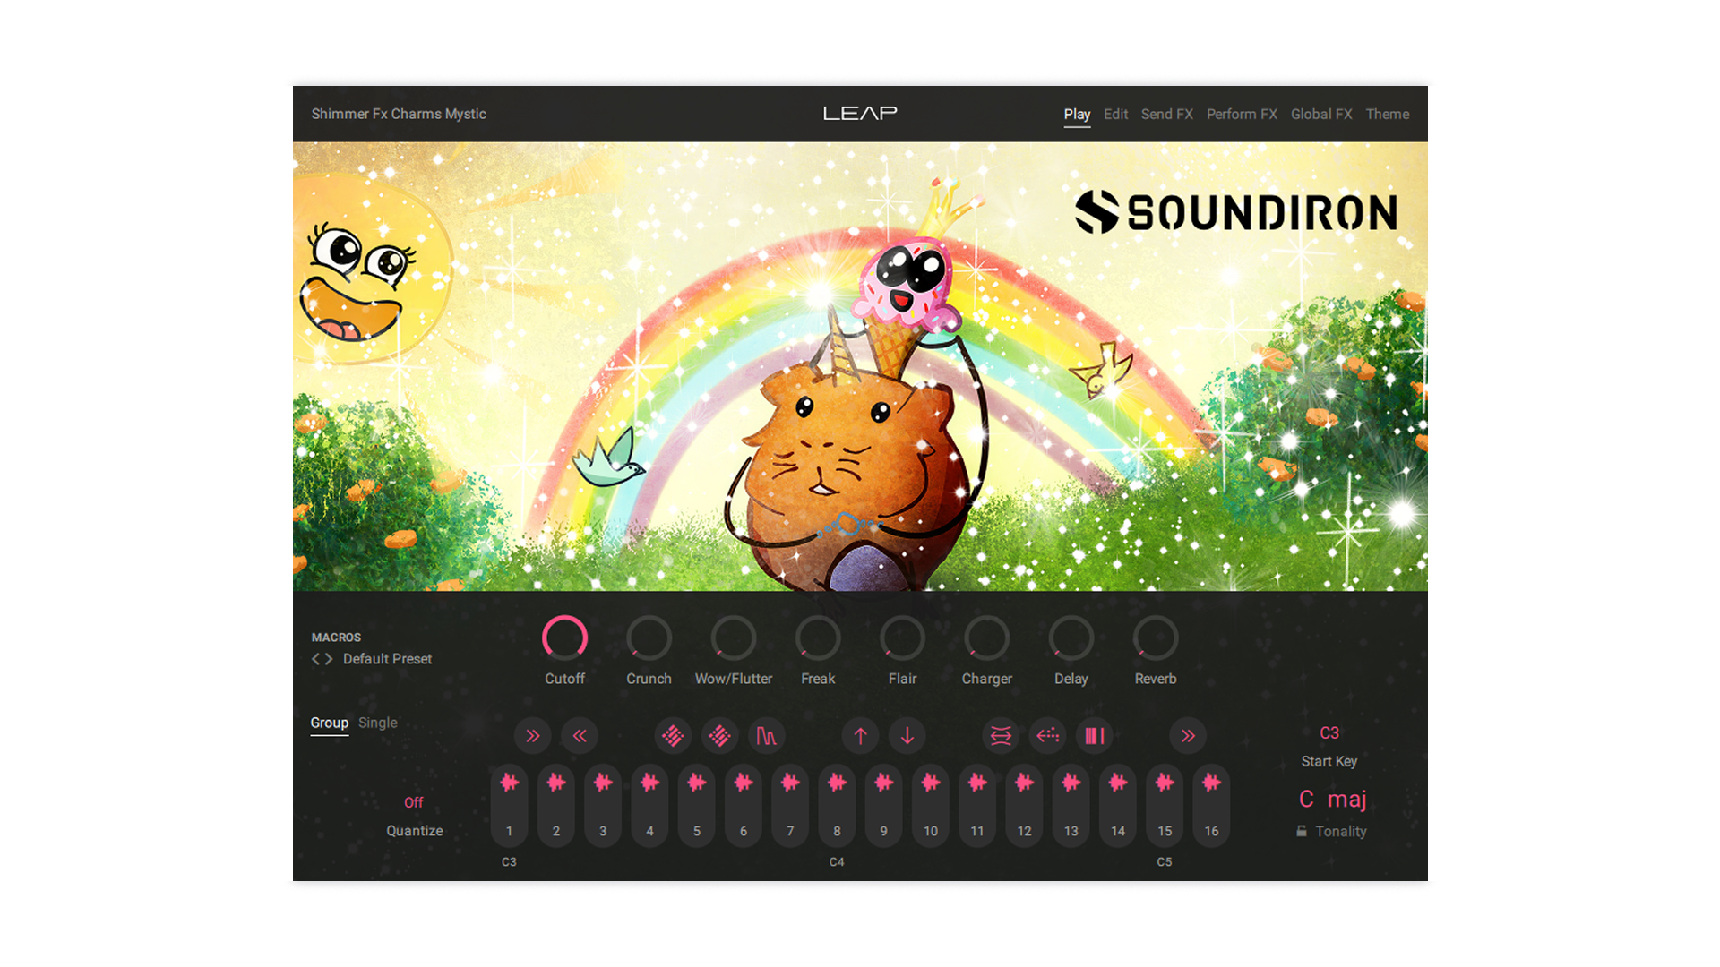
Task: Click the MACROS heading
Action: point(336,638)
